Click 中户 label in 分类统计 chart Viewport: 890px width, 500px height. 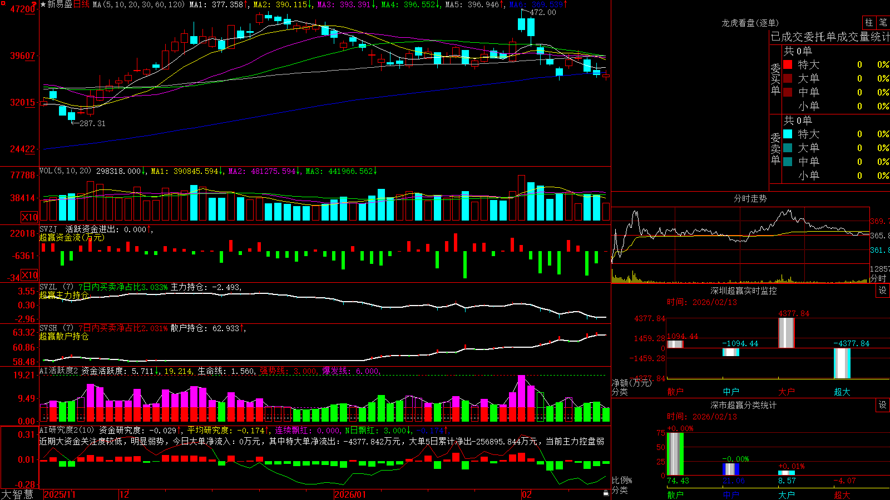tap(731, 494)
